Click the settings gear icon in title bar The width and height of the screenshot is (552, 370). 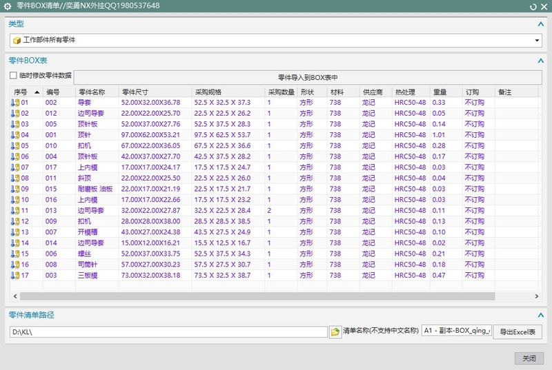(8, 6)
